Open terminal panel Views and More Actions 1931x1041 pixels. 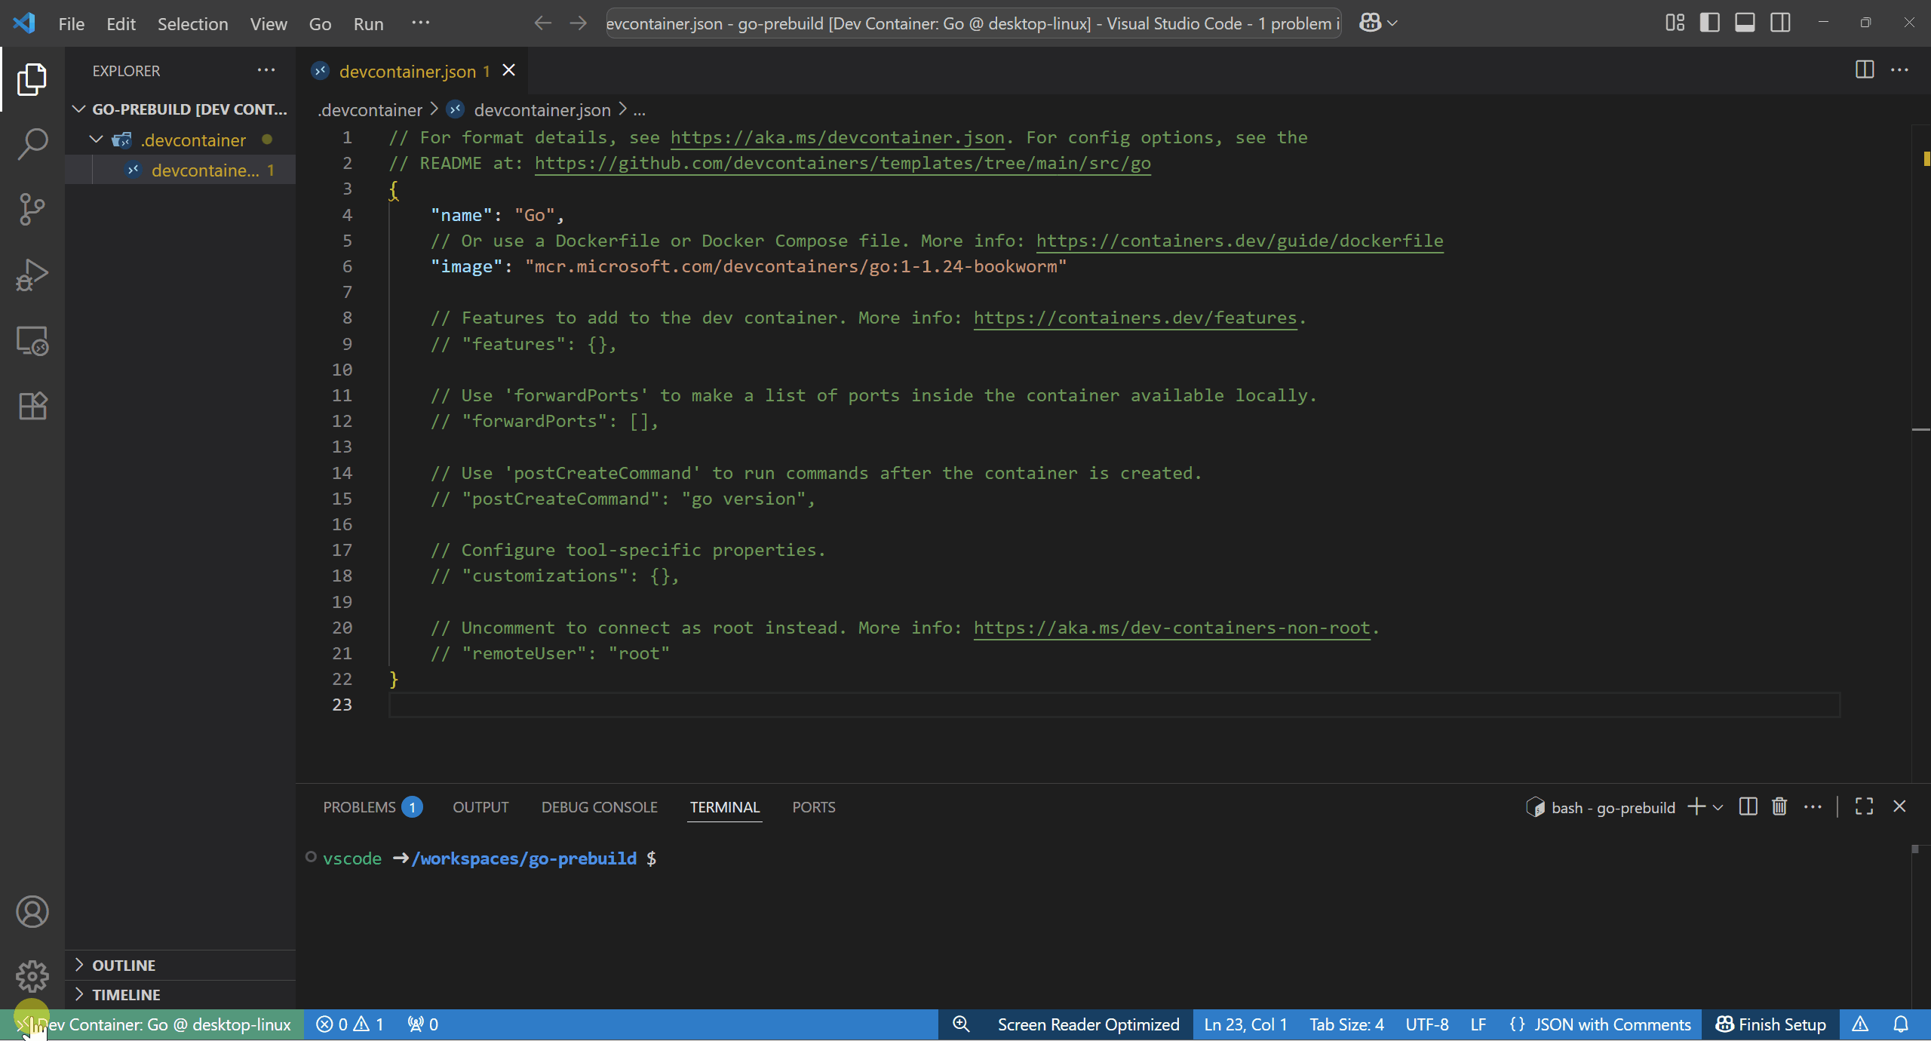point(1813,807)
